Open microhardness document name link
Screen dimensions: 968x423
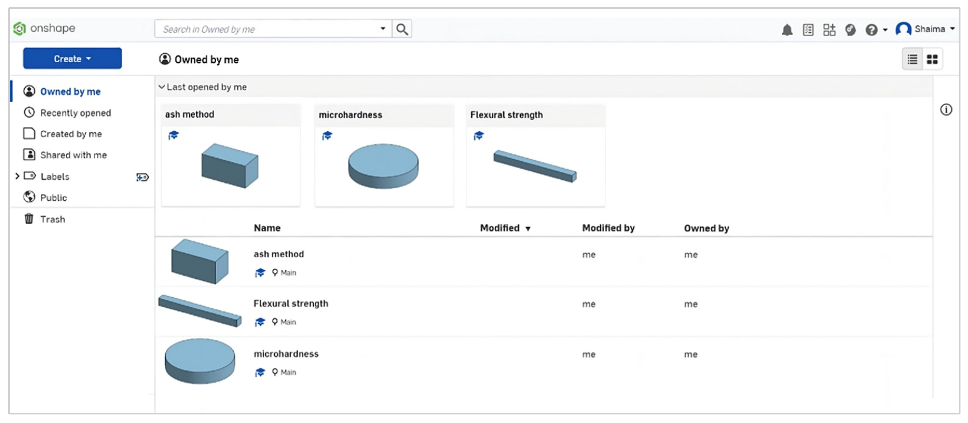point(286,354)
